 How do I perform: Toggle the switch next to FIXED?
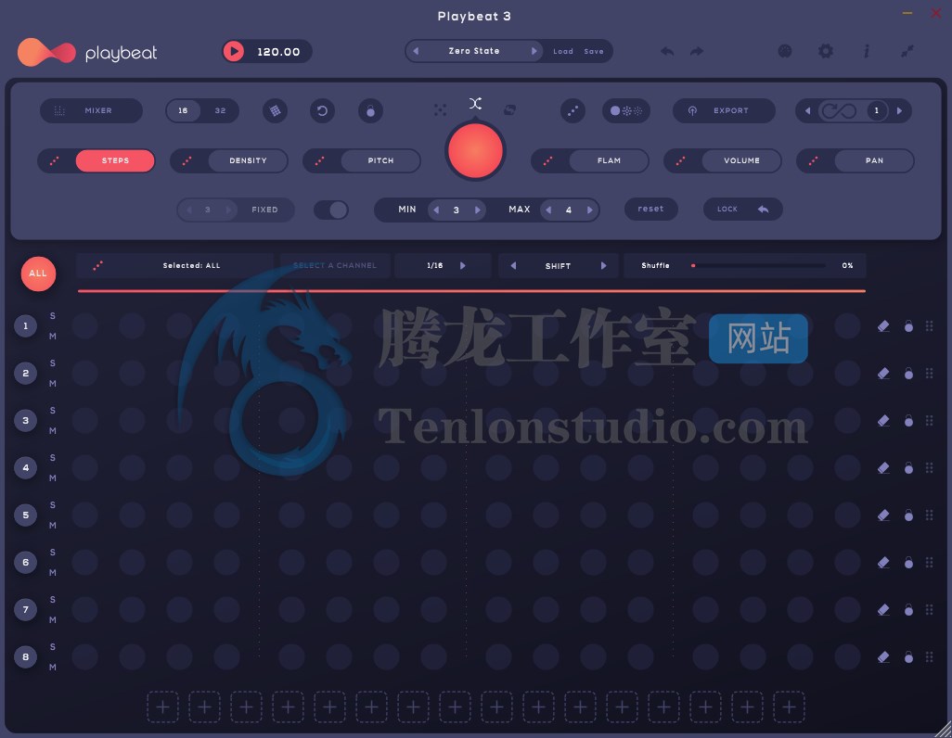(x=331, y=210)
